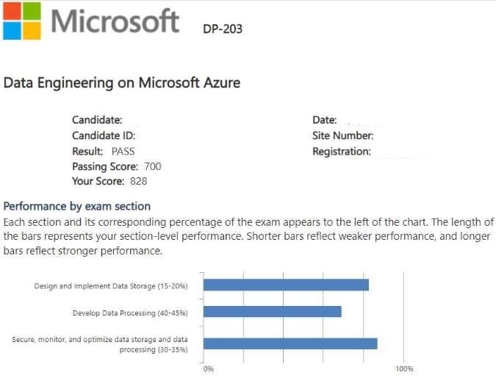Select the DP-203 exam code
This screenshot has height=381, width=496.
pos(223,29)
